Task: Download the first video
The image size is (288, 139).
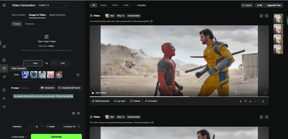Action: point(250,101)
